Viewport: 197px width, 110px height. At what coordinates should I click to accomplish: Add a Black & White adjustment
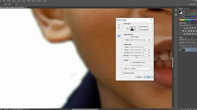(x=188, y=31)
